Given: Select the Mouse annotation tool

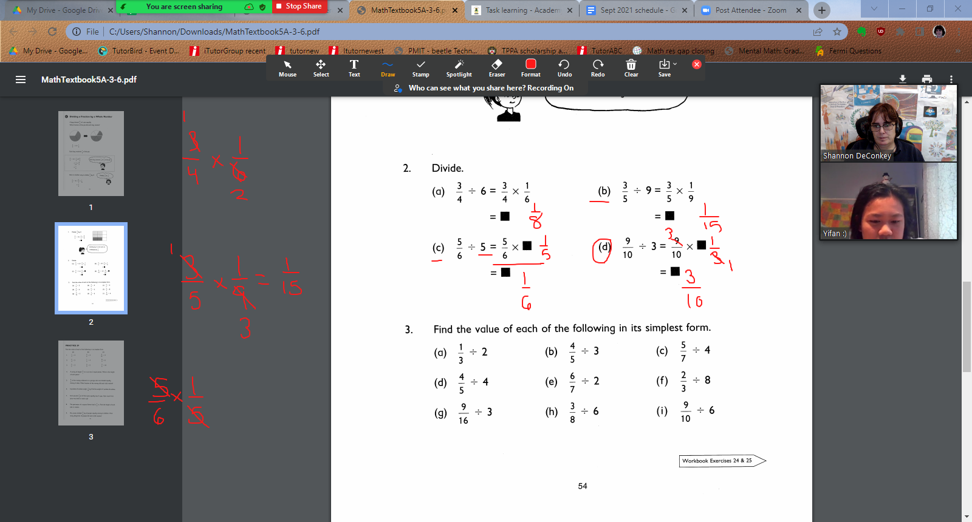Looking at the screenshot, I should [287, 68].
